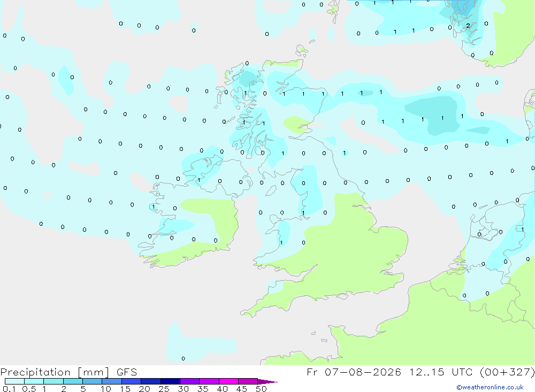Select the 0.5–1 mm legend color swatch
The height and width of the screenshot is (392, 535).
34,381
